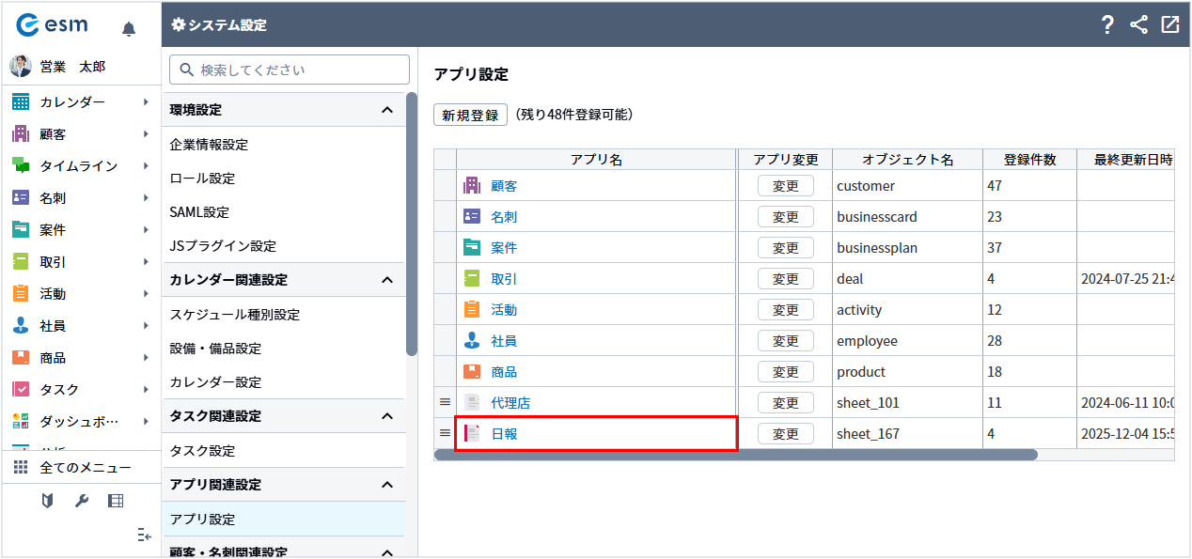
Task: Click the drag handle for 日報 row
Action: pyautogui.click(x=446, y=433)
